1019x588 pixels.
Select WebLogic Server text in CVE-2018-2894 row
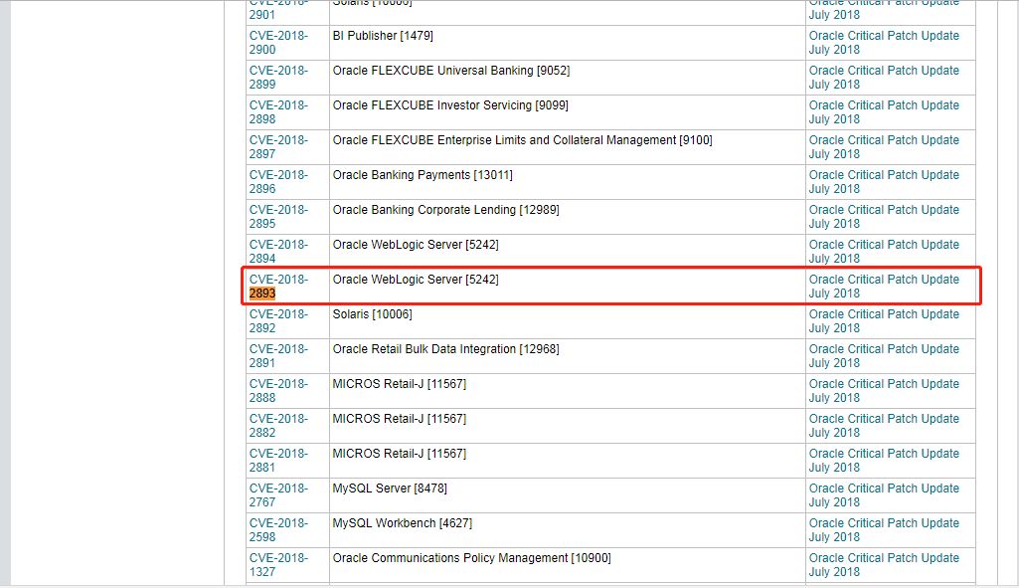point(416,245)
